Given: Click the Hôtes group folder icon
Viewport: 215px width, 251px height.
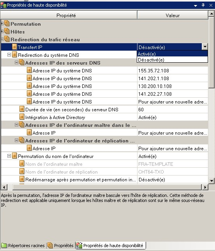Looking at the screenshot, I should click(x=7, y=31).
